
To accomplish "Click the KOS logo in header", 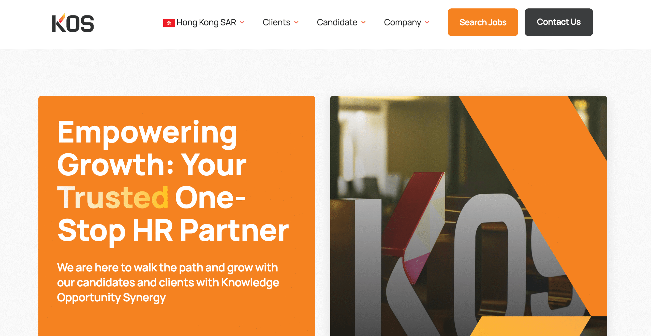I will point(73,23).
